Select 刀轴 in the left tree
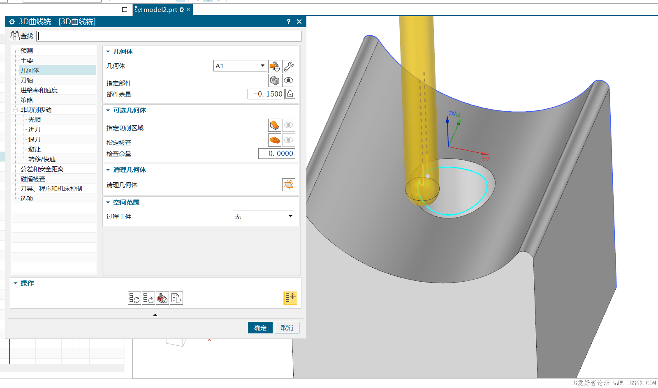 [27, 80]
